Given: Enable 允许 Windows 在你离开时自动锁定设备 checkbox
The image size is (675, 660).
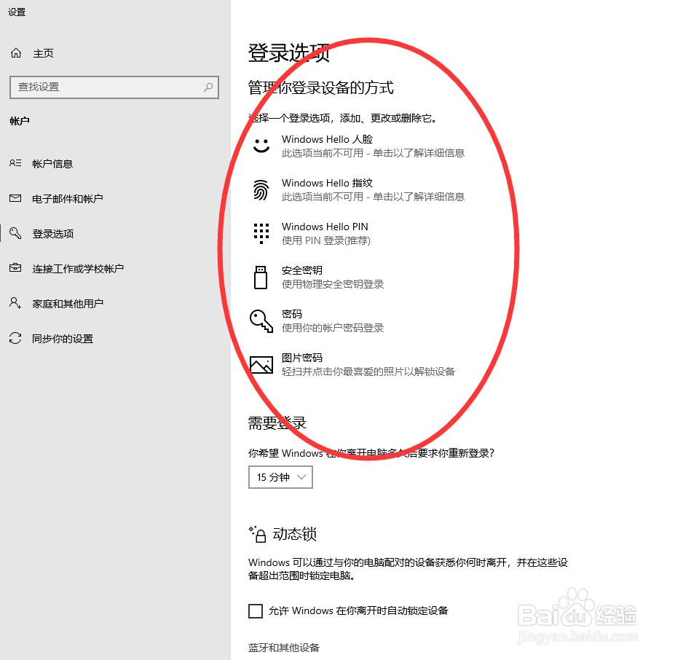Looking at the screenshot, I should (x=256, y=611).
